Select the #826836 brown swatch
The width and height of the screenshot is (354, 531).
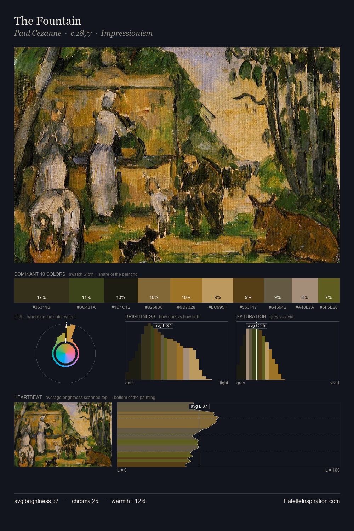click(154, 290)
